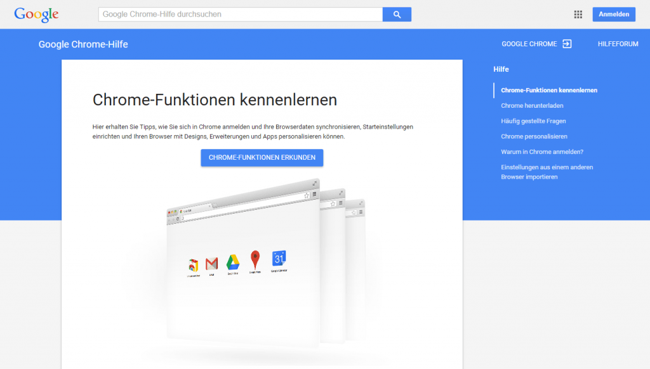Click the Google Calendar 31 icon
The width and height of the screenshot is (650, 369).
pyautogui.click(x=279, y=258)
